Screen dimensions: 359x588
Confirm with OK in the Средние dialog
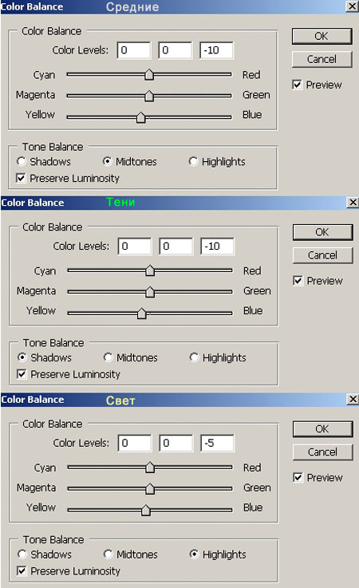(322, 37)
